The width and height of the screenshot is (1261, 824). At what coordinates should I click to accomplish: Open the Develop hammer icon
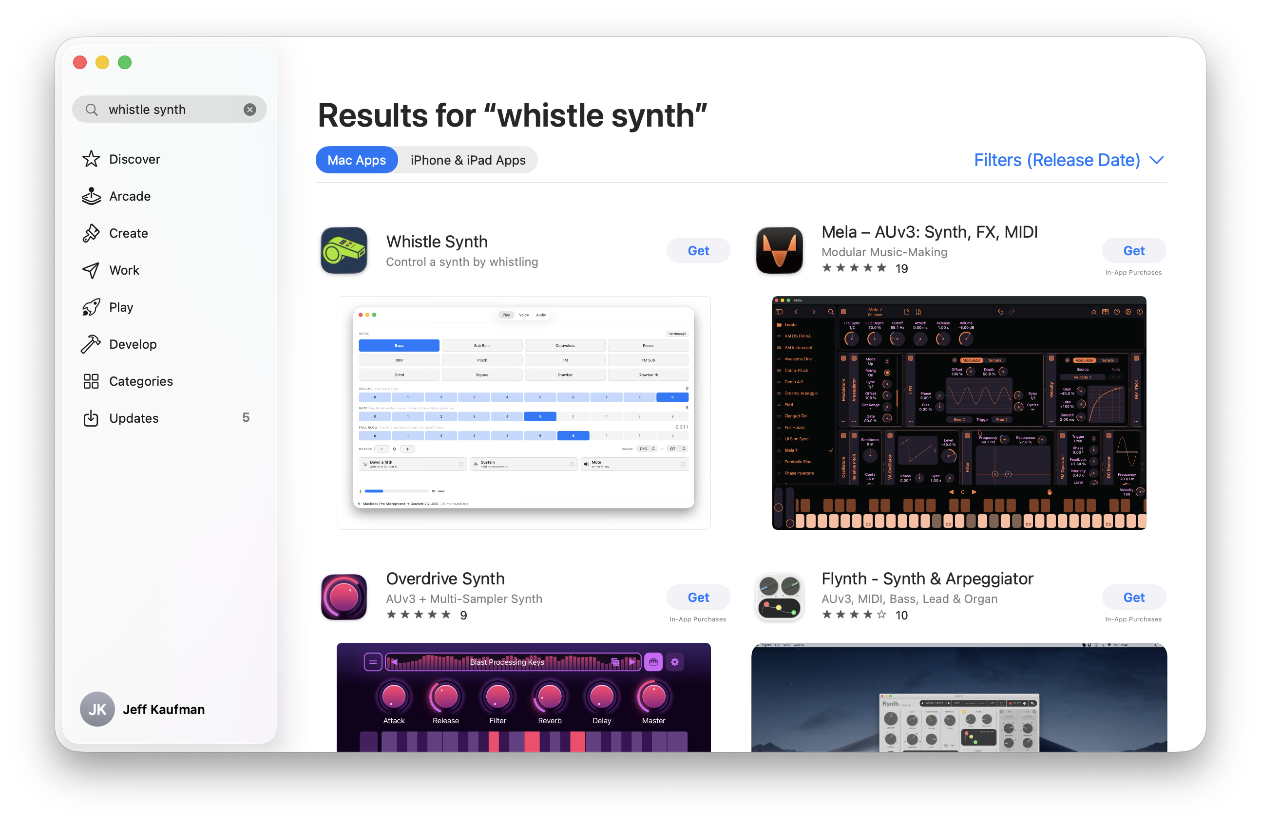click(91, 344)
